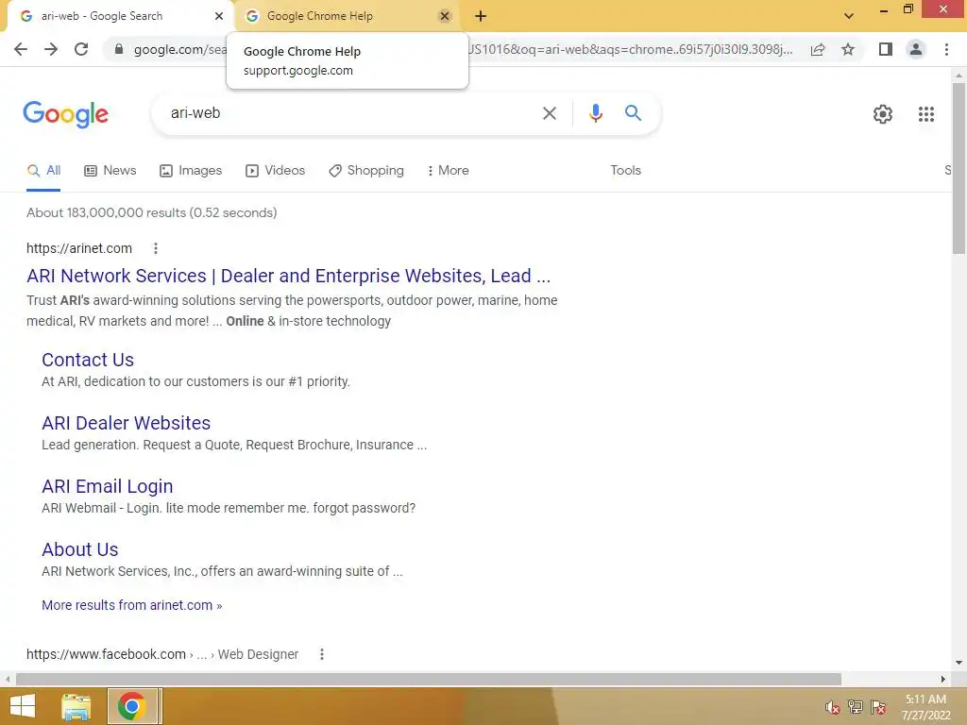Screen dimensions: 967x725
Task: Close the ari-web Google Search tab
Action: 219,16
